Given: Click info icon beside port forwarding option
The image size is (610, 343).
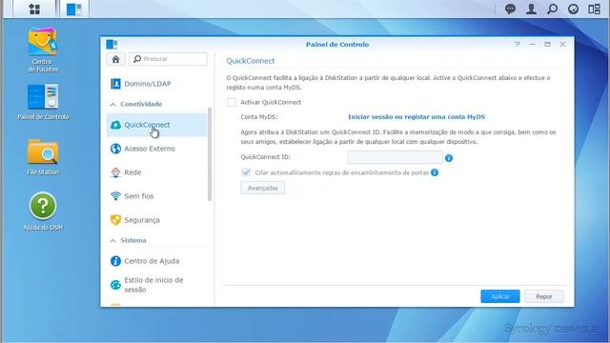Looking at the screenshot, I should coord(435,172).
